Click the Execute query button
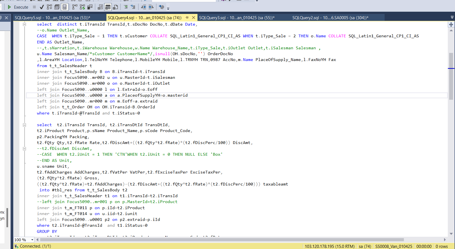 [x=18, y=7]
